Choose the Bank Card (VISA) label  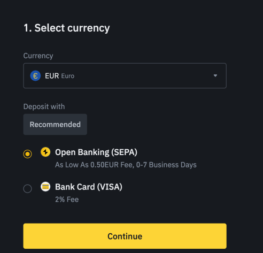(89, 187)
